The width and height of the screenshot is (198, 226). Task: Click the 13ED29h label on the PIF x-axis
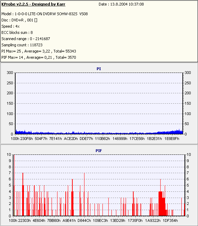(118, 220)
